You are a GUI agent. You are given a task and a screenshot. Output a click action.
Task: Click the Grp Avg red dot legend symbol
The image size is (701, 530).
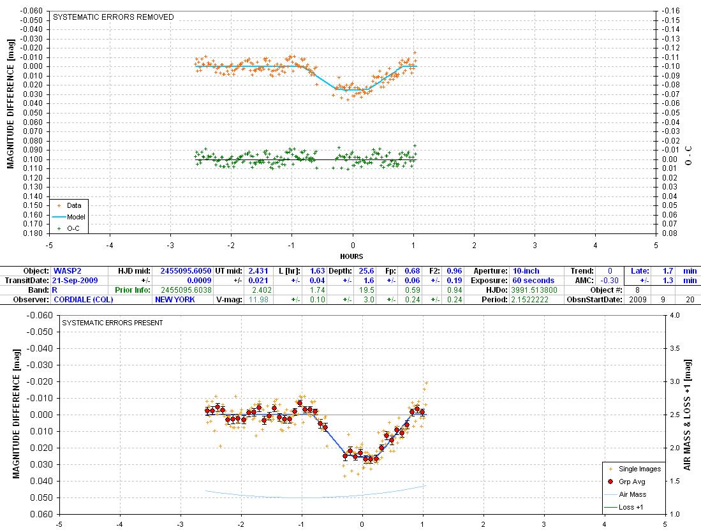pos(610,482)
